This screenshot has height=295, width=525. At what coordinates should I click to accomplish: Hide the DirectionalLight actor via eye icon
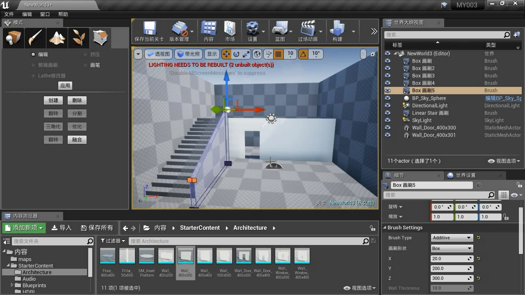click(388, 105)
